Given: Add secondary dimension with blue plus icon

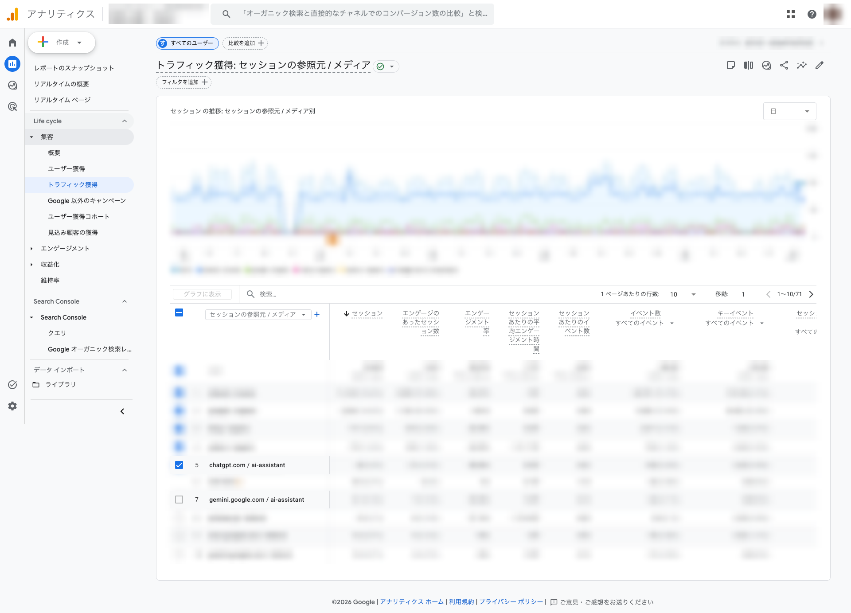Looking at the screenshot, I should [317, 314].
